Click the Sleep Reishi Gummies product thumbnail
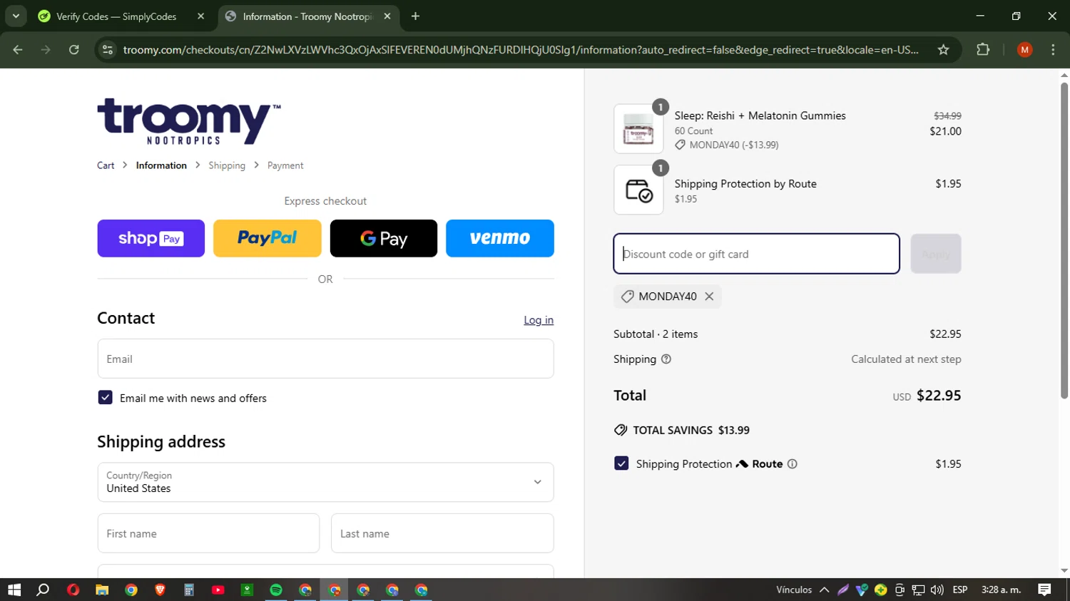Image resolution: width=1070 pixels, height=601 pixels. (x=638, y=129)
